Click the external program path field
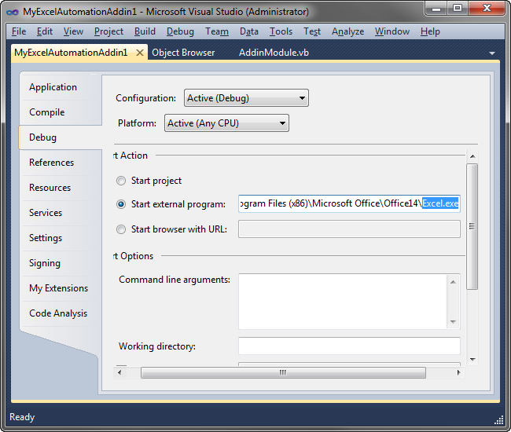 point(349,203)
